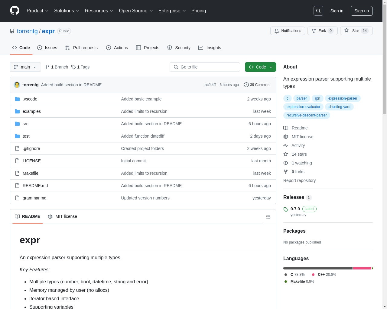Click the green Makefile legend dot

coord(286,282)
